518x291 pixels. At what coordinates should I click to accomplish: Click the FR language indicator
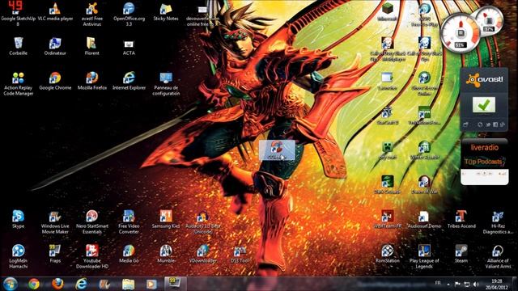point(438,283)
